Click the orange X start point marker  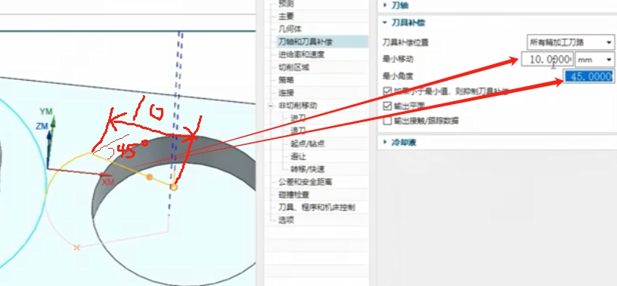[x=77, y=247]
